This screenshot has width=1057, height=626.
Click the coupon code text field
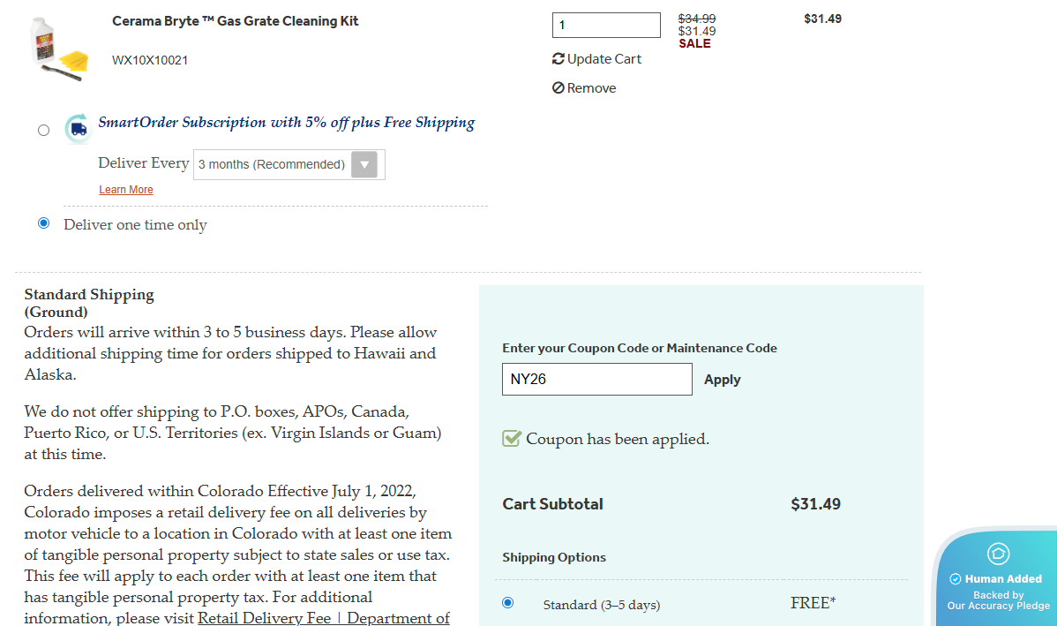coord(597,380)
